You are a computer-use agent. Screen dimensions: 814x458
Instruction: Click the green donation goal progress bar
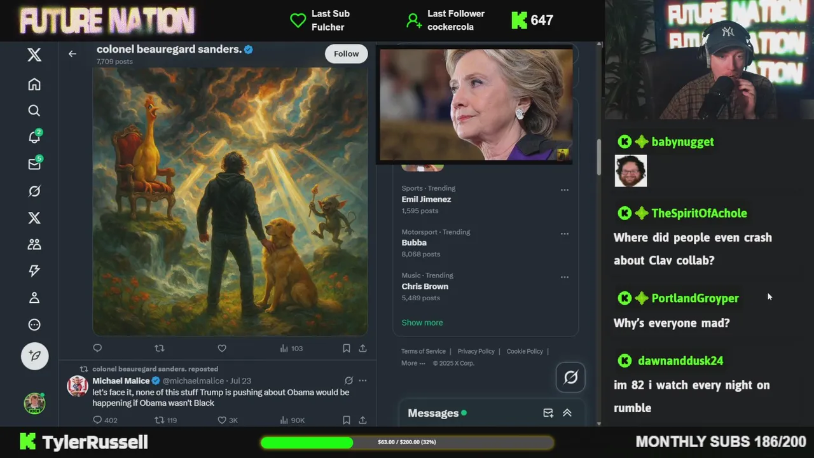point(407,442)
